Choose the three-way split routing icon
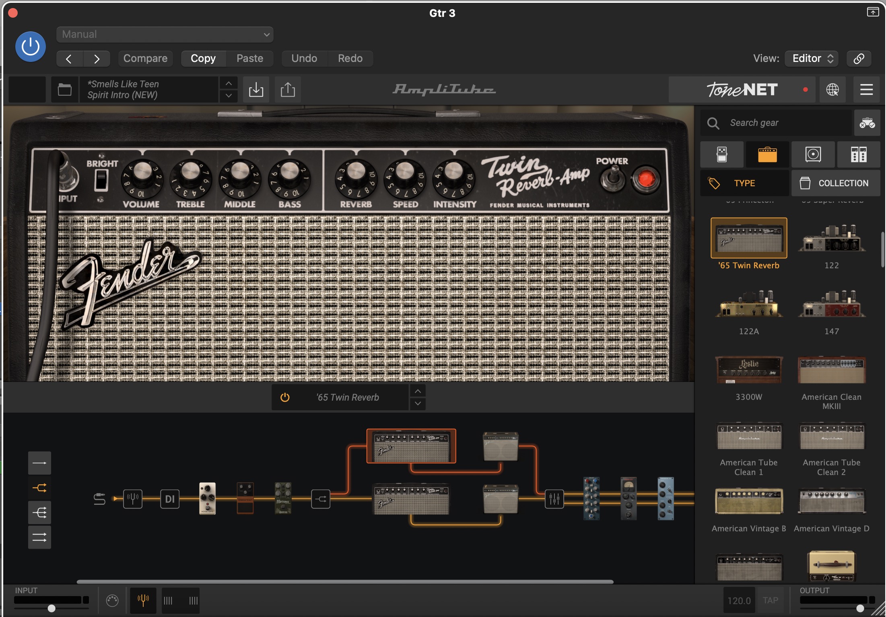Screen dimensions: 886x617 click(39, 513)
